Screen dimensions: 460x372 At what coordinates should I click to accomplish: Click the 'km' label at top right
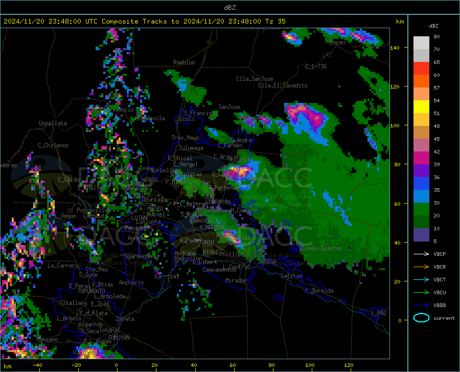tap(400, 21)
